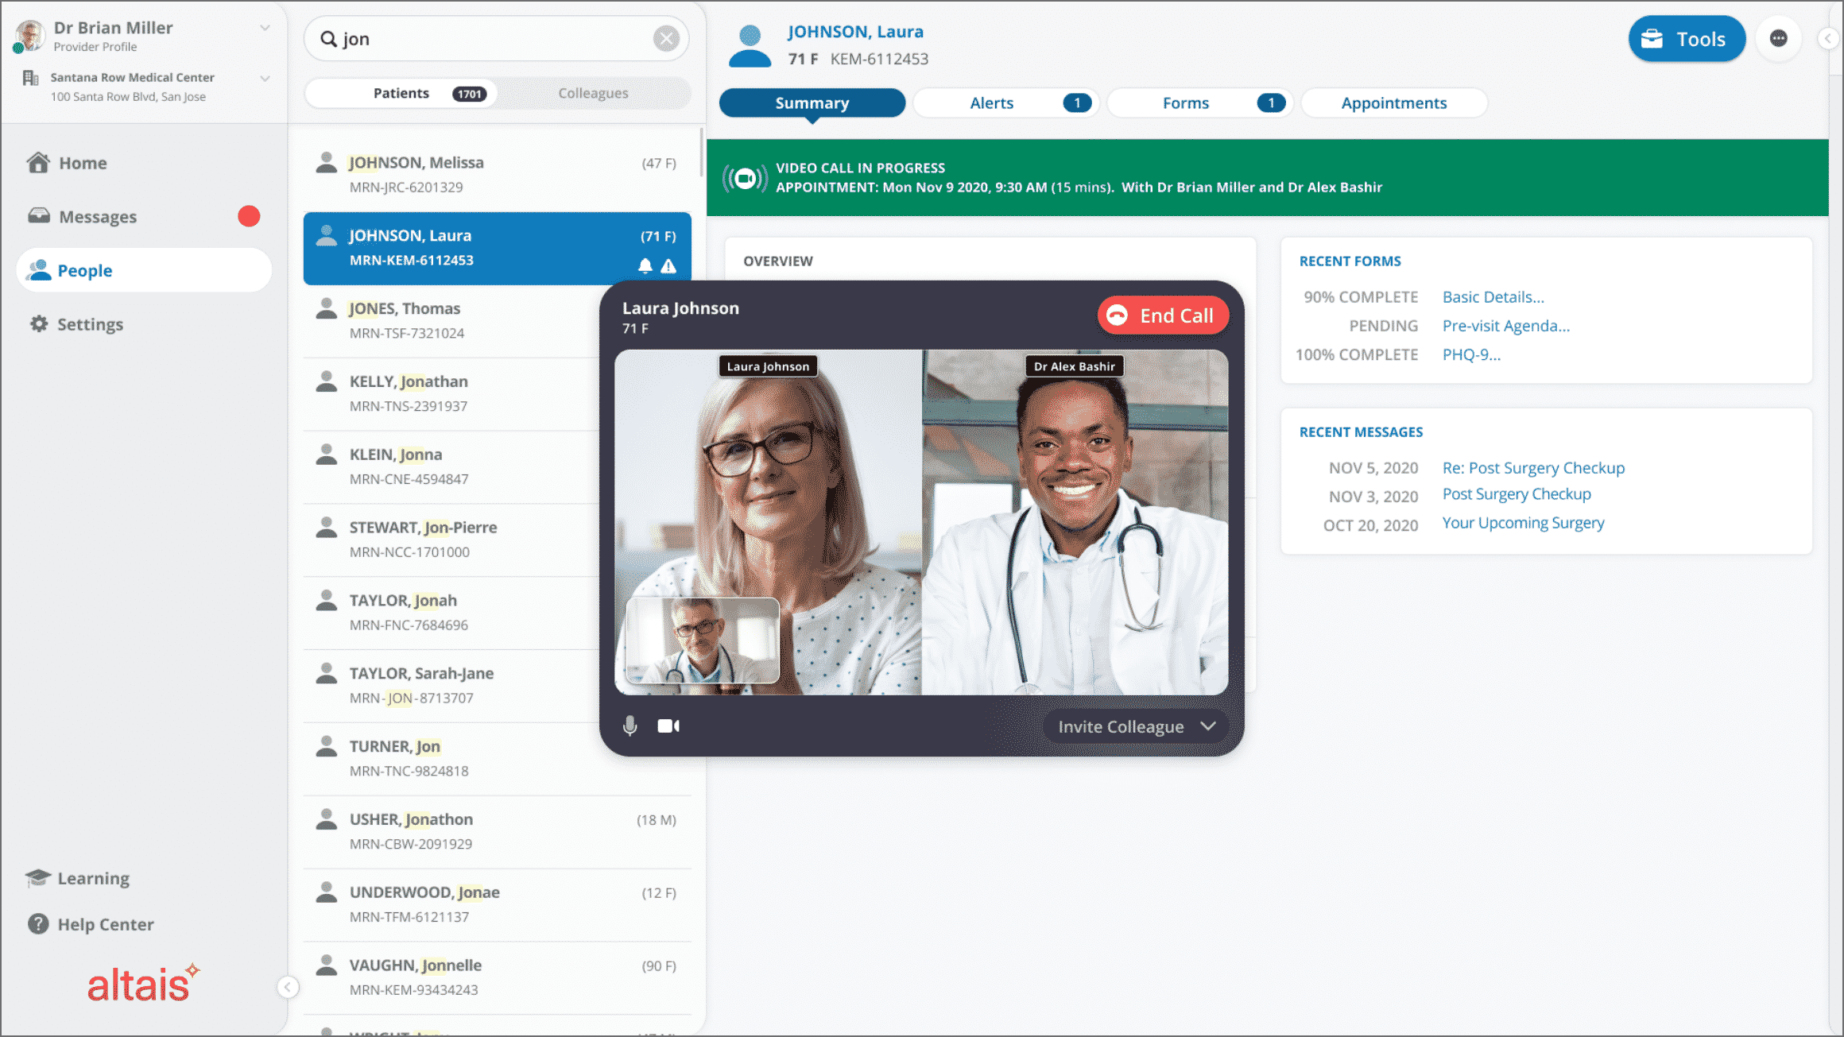Open the Tools button
This screenshot has height=1037, width=1844.
pos(1687,39)
